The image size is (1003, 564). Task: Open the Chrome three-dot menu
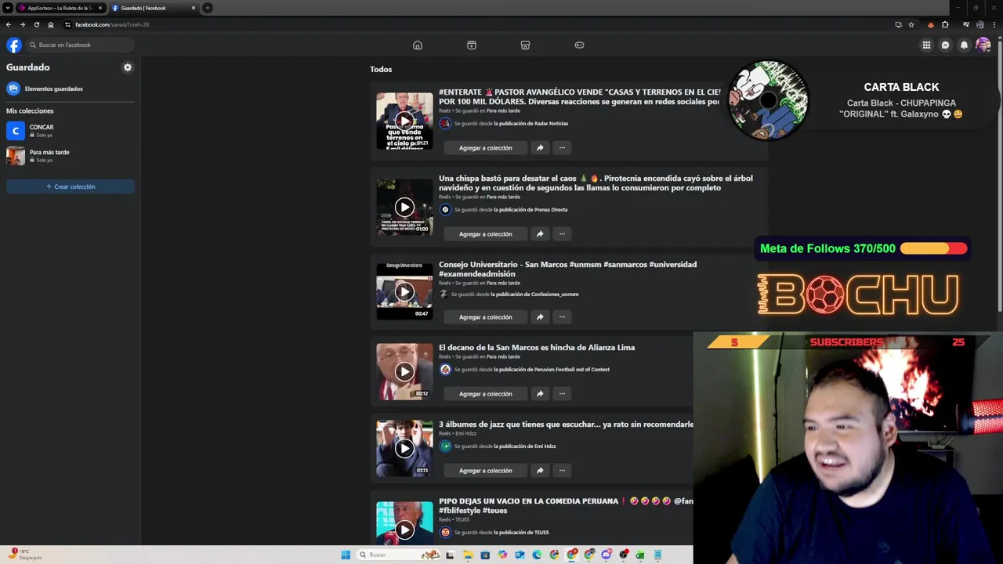(994, 24)
